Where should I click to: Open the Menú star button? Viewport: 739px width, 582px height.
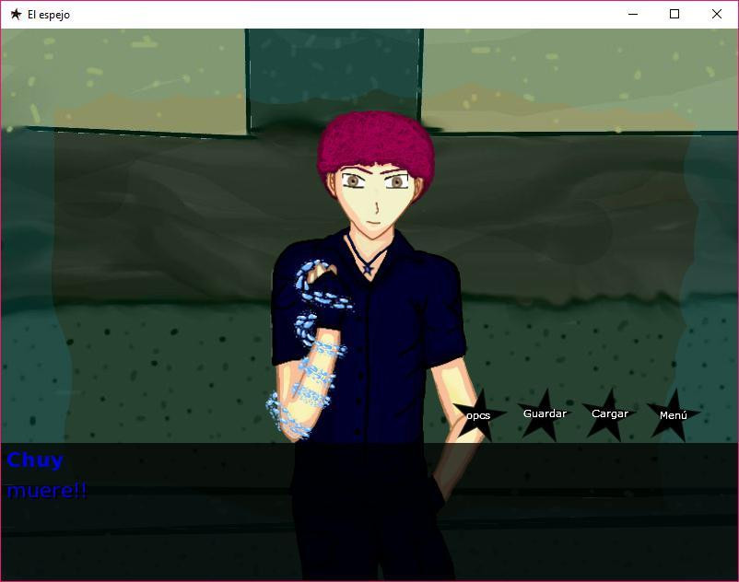click(674, 414)
